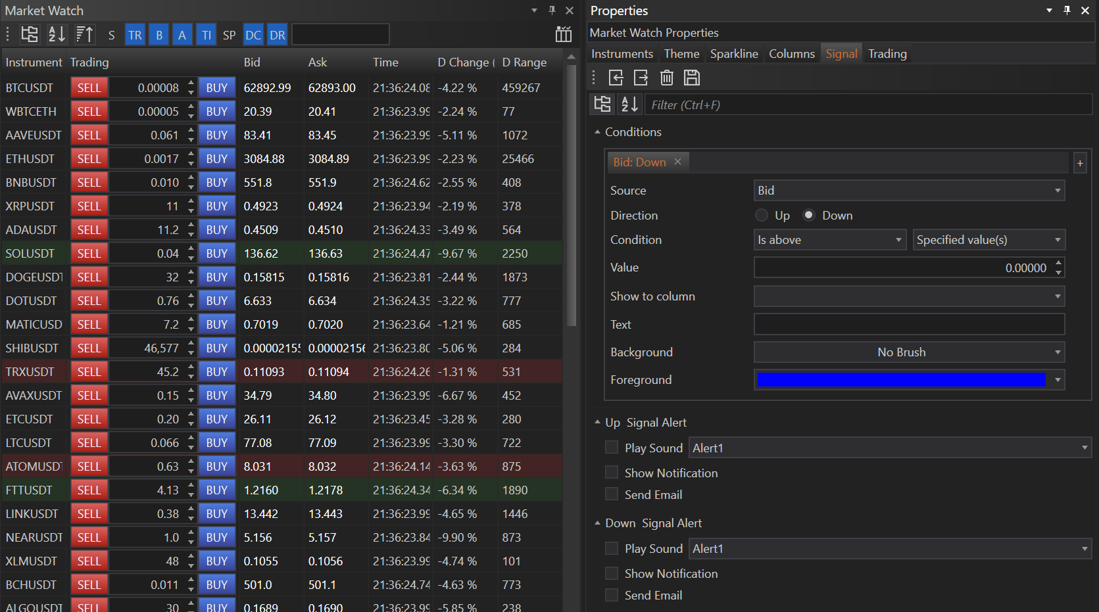This screenshot has width=1099, height=612.
Task: Collapse the Conditions section
Action: pyautogui.click(x=597, y=132)
